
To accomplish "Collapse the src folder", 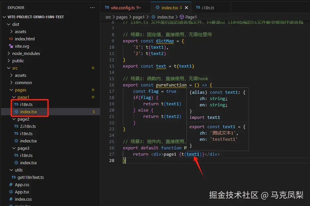I will pyautogui.click(x=9, y=68).
